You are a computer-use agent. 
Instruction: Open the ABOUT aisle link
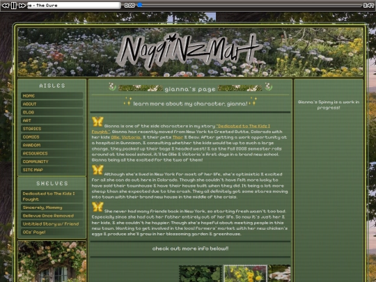pyautogui.click(x=52, y=104)
